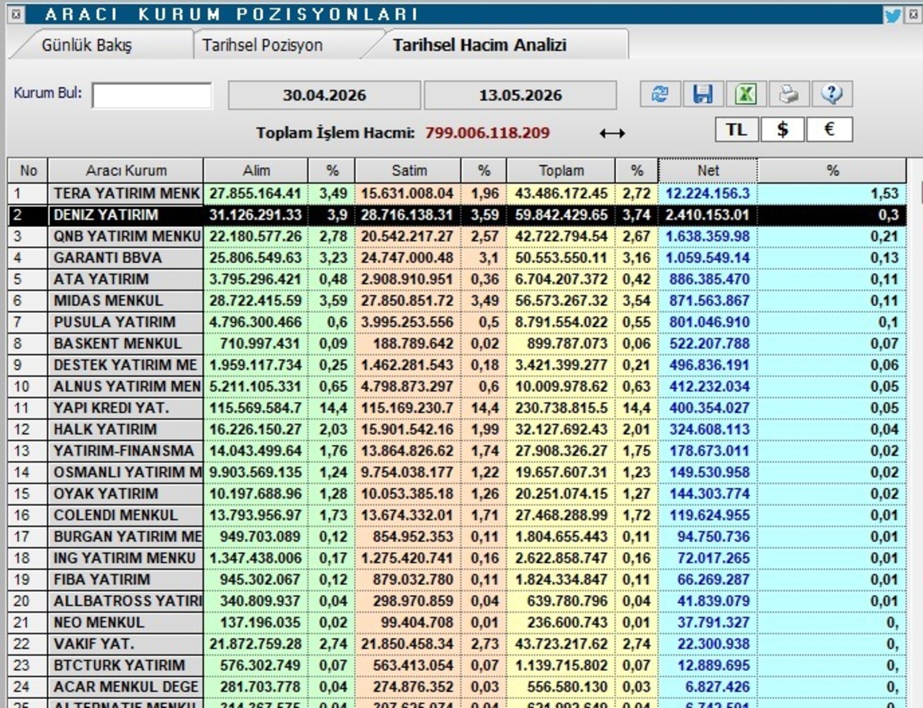Select the HALK YATIRIM row
The height and width of the screenshot is (708, 923).
pos(458,429)
